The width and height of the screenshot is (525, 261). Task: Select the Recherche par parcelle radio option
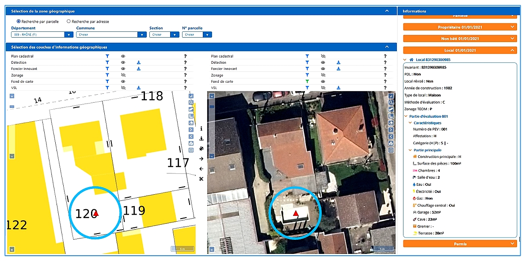[x=19, y=21]
